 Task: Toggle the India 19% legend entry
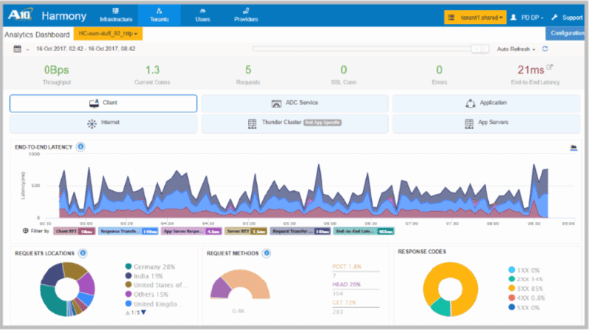click(x=144, y=276)
